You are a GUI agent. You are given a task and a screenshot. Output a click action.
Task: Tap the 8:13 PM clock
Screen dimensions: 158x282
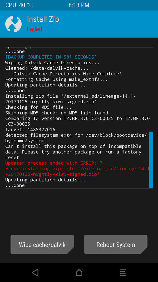(x=79, y=5)
